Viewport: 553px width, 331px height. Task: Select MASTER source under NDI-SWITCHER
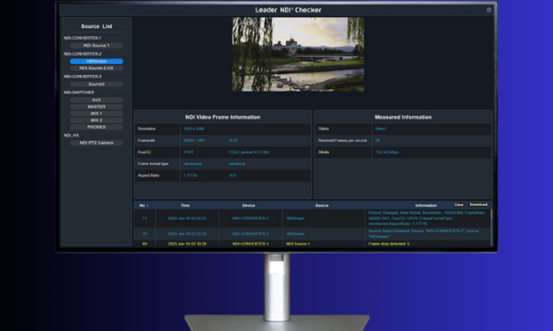tap(96, 107)
